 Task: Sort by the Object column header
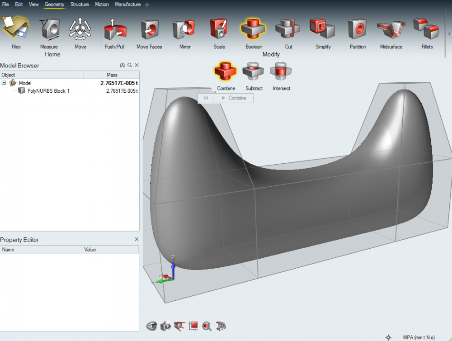tap(42, 75)
